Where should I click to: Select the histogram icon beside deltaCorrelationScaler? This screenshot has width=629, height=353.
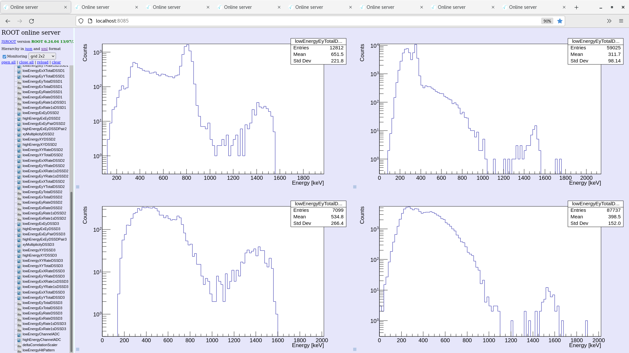click(x=19, y=345)
